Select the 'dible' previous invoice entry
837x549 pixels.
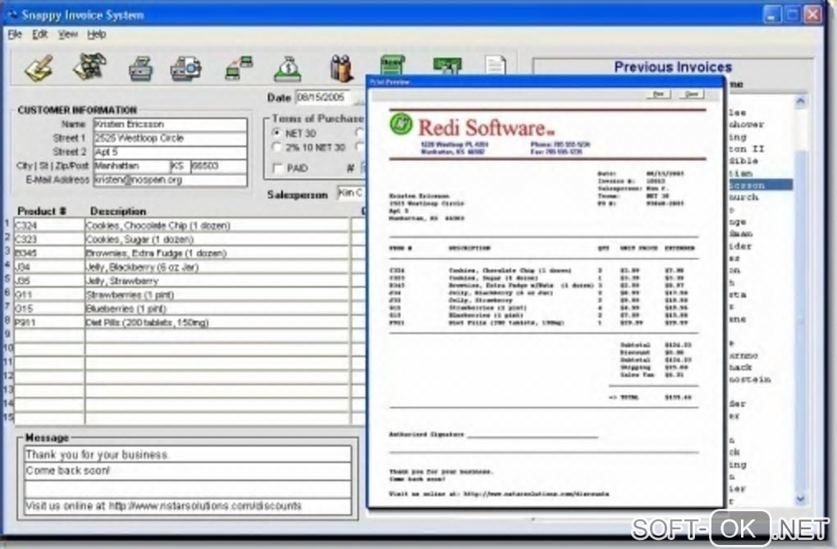click(743, 161)
